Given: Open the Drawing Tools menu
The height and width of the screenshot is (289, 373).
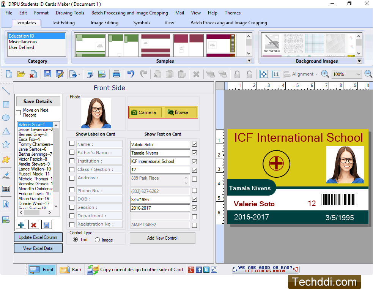Looking at the screenshot, I should (x=70, y=13).
